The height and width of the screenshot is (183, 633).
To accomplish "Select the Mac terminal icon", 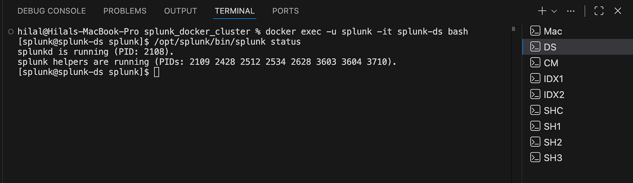I will tap(535, 31).
